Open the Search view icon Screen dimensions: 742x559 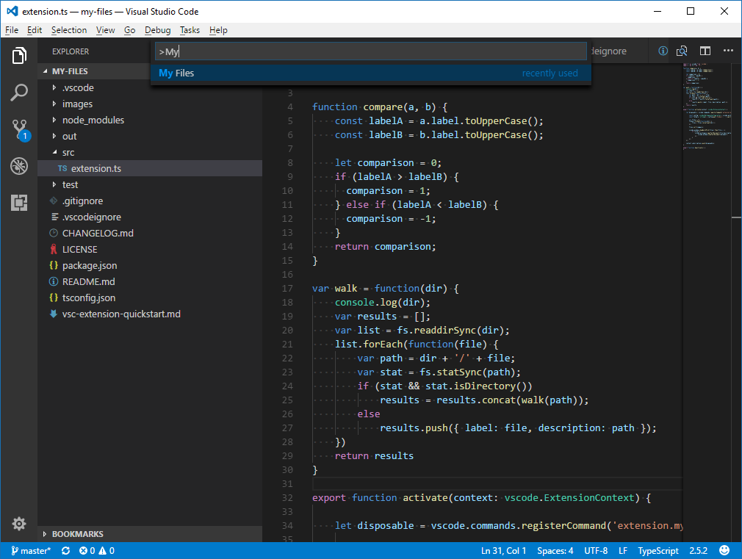[x=19, y=93]
